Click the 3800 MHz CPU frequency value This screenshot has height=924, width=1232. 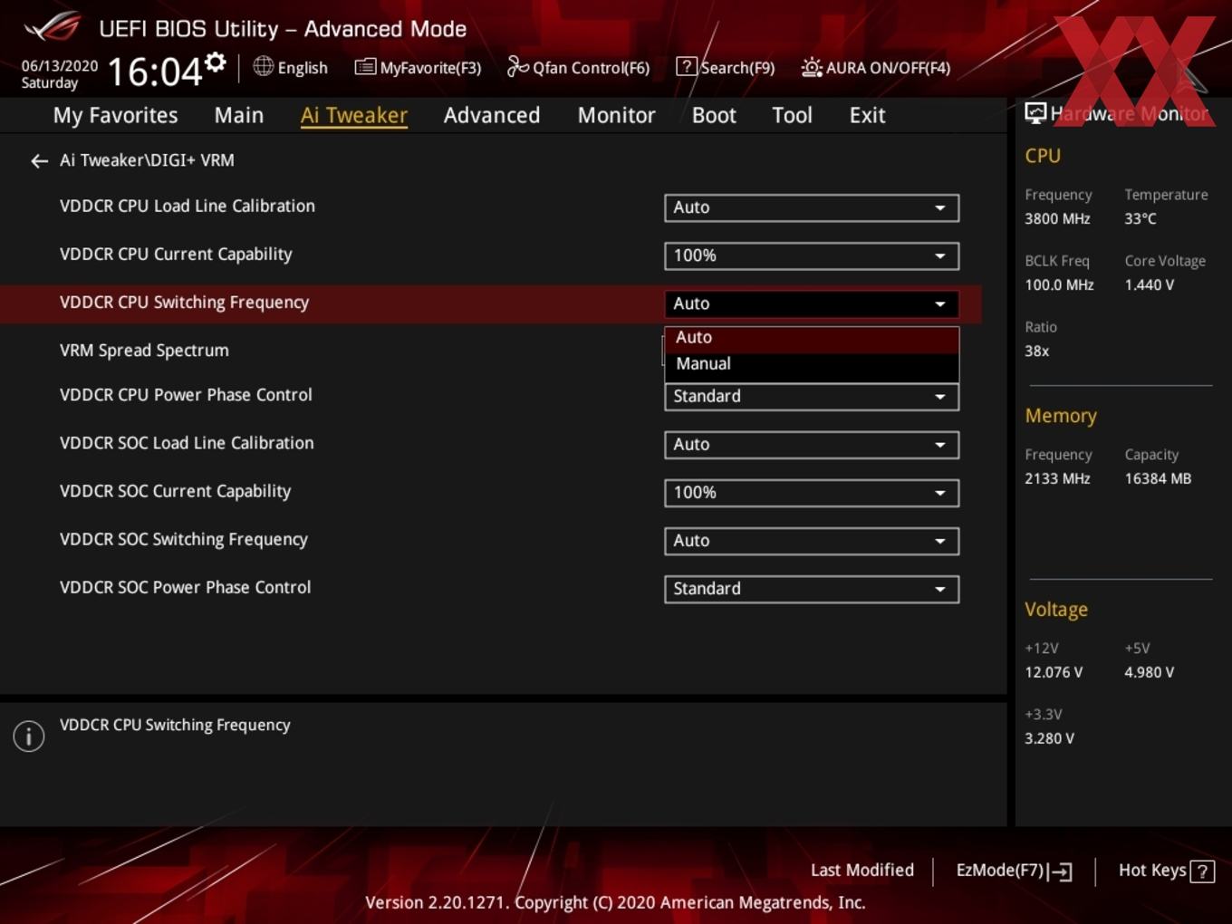pyautogui.click(x=1057, y=219)
